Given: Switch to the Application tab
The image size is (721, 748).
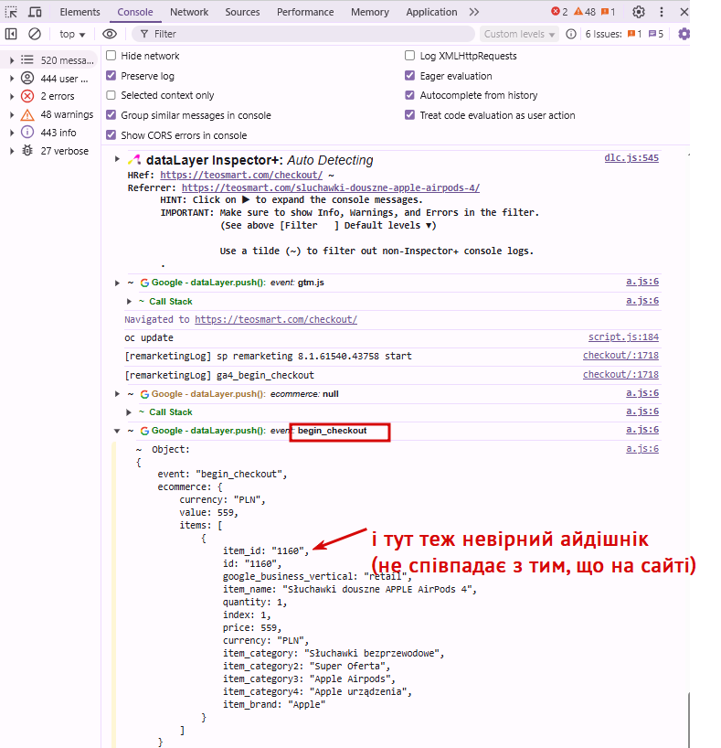Looking at the screenshot, I should coord(431,12).
